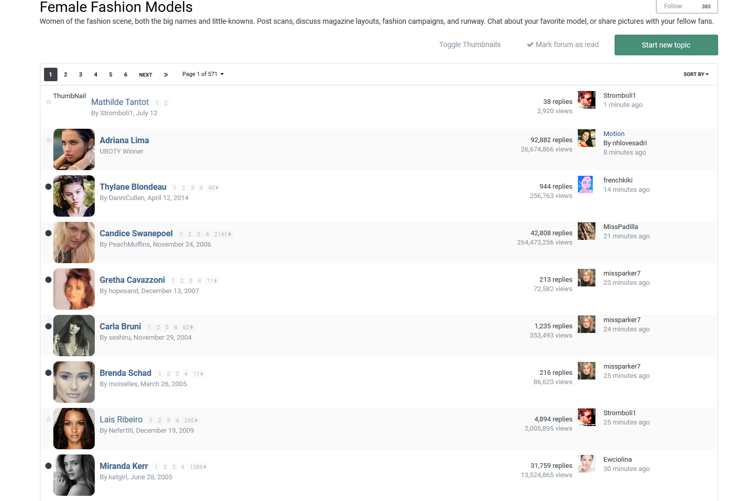Expand the Page 1 of 571 jump menu

(203, 74)
